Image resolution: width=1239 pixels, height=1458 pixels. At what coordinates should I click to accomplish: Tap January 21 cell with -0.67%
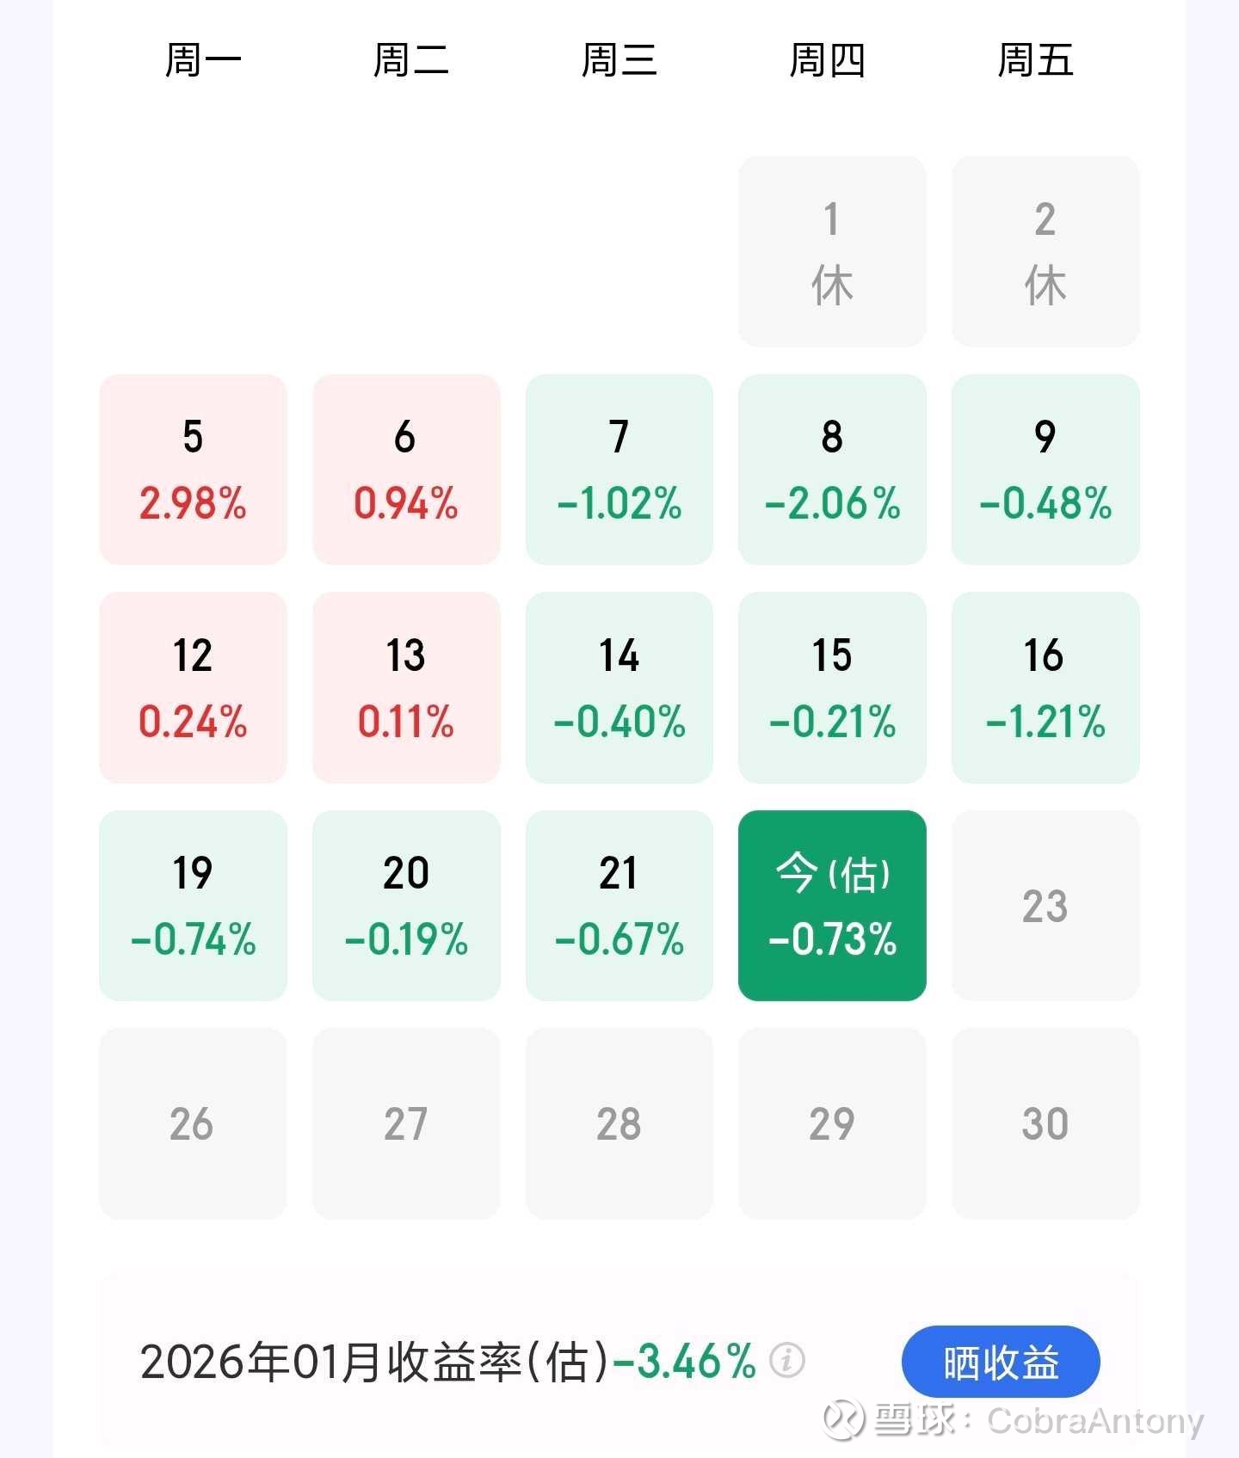[619, 905]
